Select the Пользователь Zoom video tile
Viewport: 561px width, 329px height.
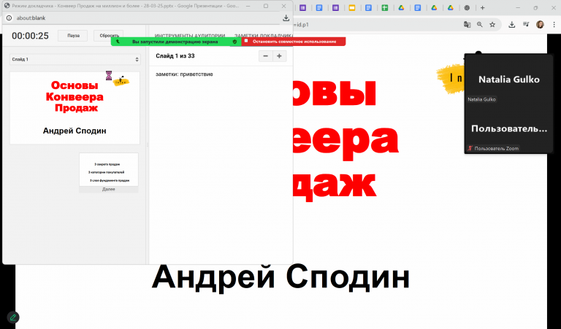click(508, 128)
